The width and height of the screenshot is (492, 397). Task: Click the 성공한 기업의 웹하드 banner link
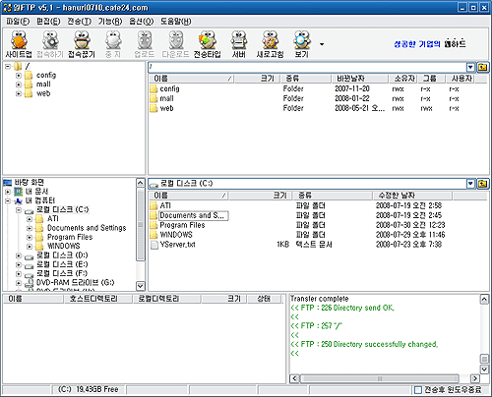[430, 44]
